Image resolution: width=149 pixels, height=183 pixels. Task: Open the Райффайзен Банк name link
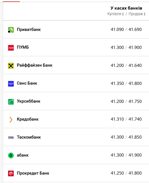tap(35, 65)
